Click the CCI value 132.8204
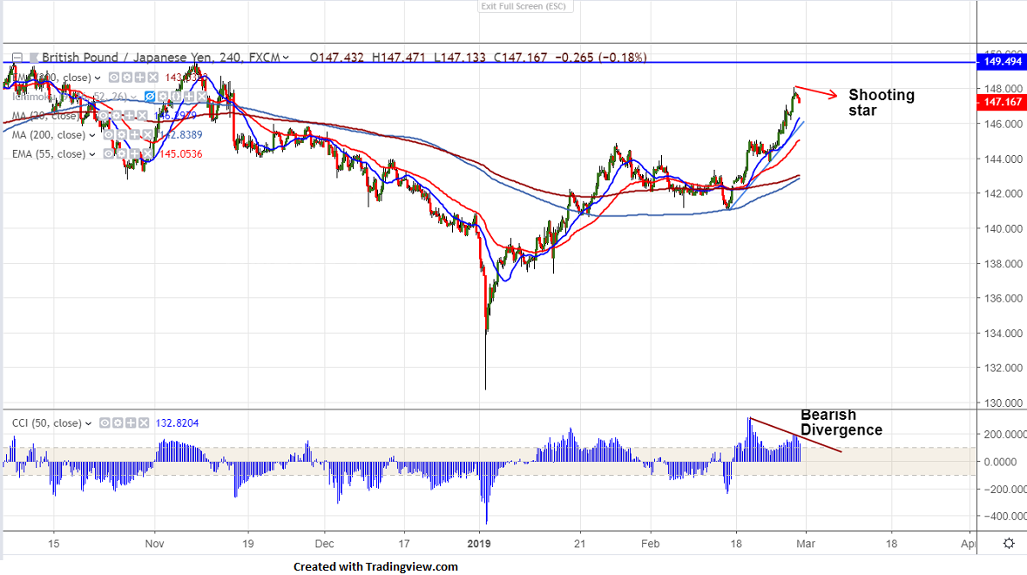Image resolution: width=1027 pixels, height=575 pixels. pos(177,423)
